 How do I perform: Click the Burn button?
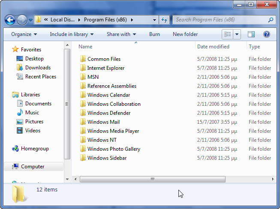(154, 34)
